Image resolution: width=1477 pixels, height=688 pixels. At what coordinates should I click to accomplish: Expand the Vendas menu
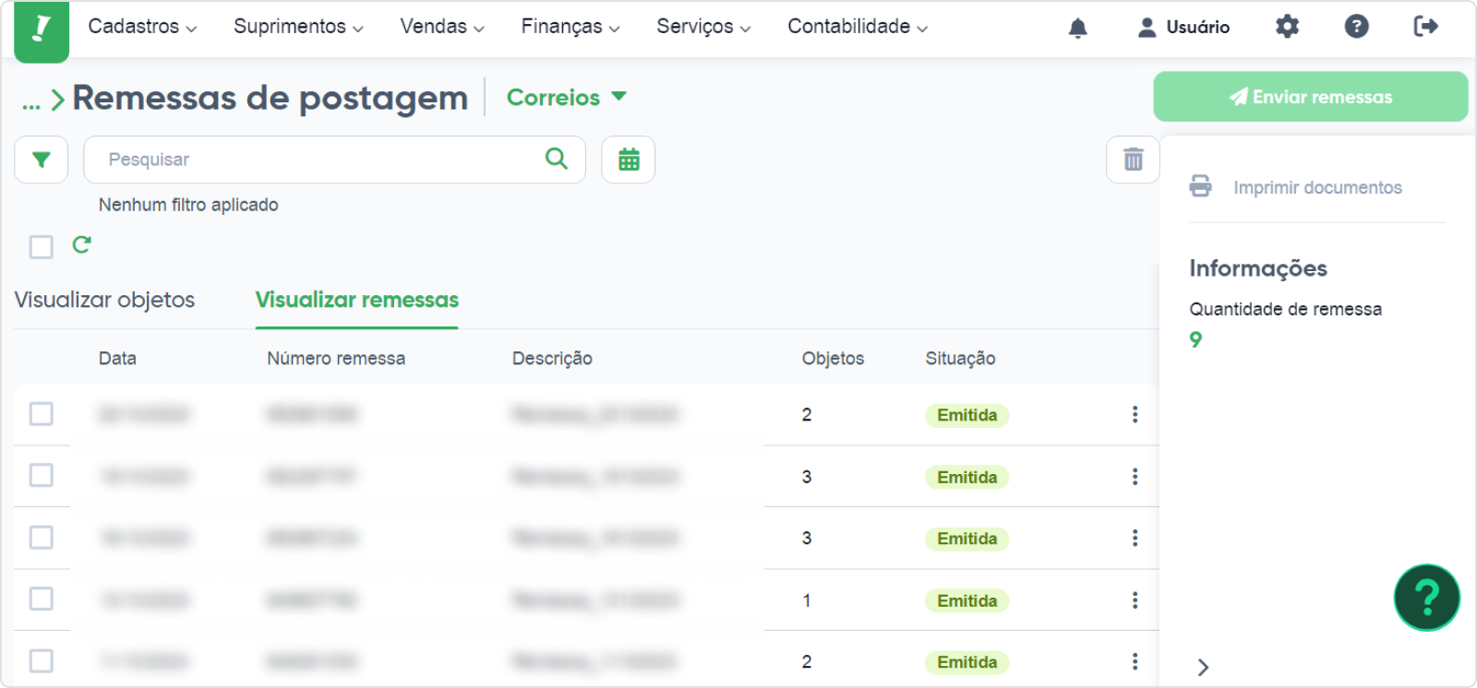coord(442,27)
